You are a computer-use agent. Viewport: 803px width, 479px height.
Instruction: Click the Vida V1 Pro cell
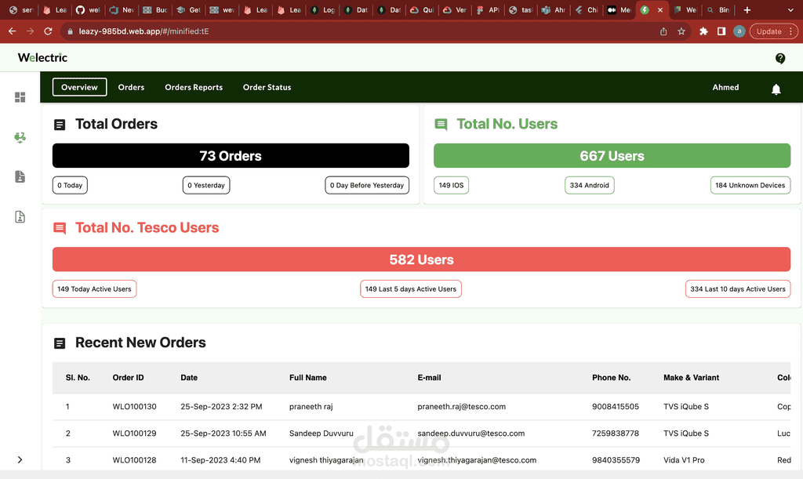[684, 460]
